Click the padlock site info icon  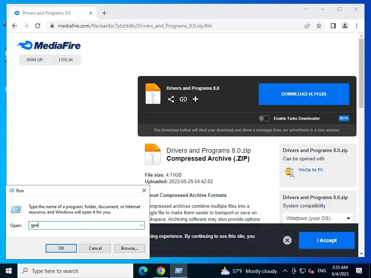click(52, 26)
